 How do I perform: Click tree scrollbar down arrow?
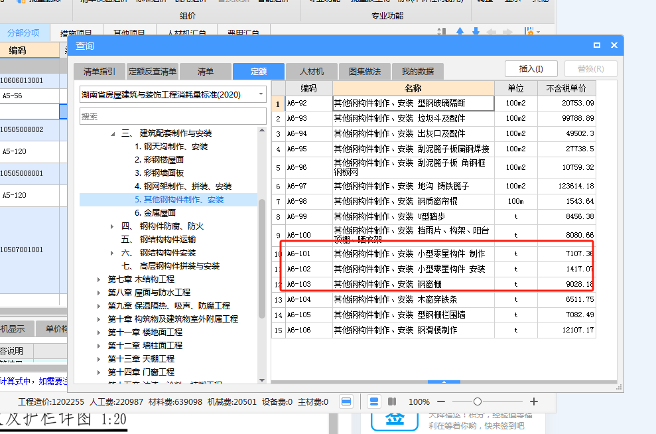[262, 380]
